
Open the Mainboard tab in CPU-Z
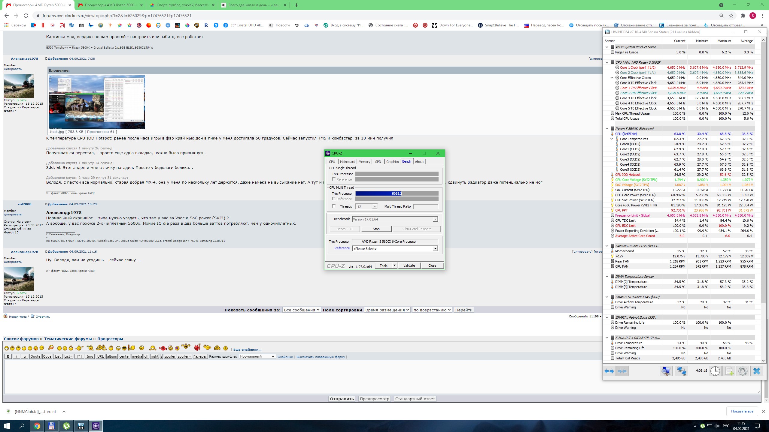[x=347, y=162]
